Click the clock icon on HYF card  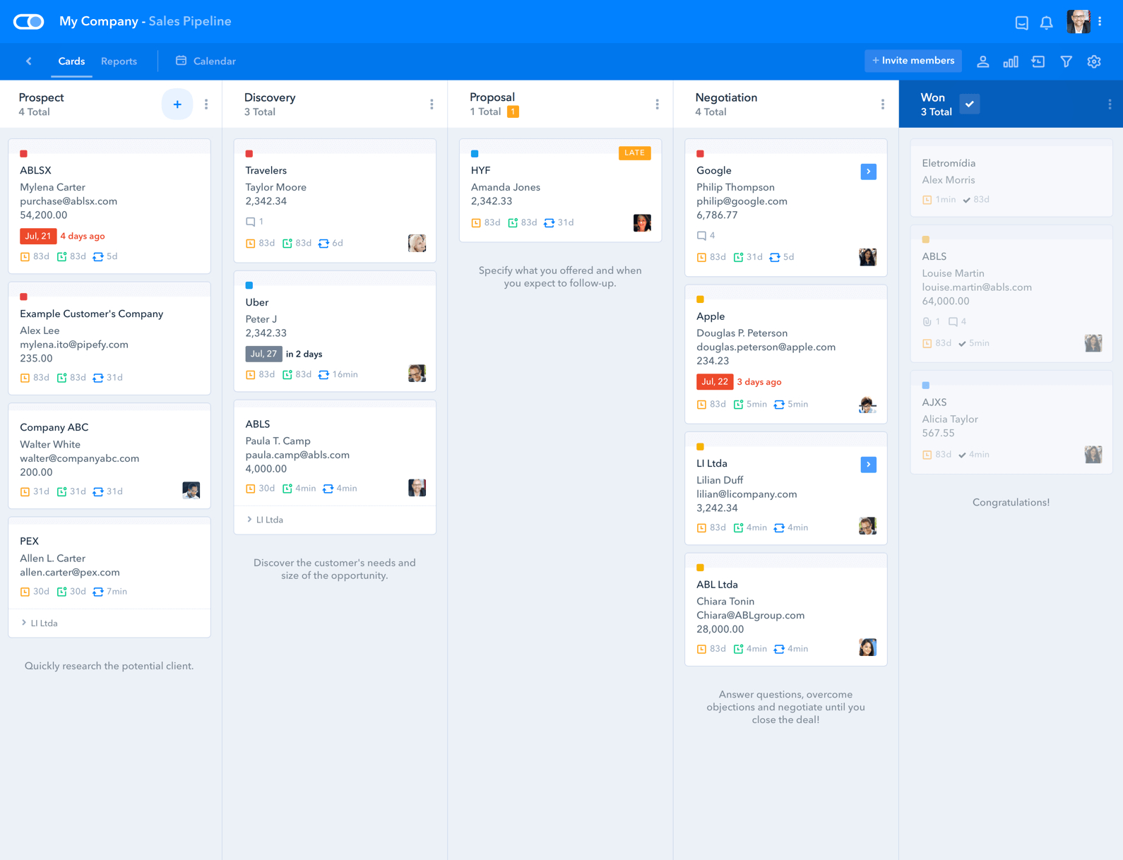[x=476, y=223]
